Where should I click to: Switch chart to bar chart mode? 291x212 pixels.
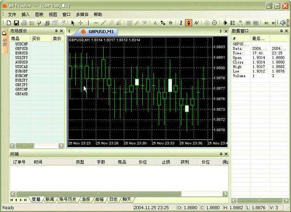[181, 23]
